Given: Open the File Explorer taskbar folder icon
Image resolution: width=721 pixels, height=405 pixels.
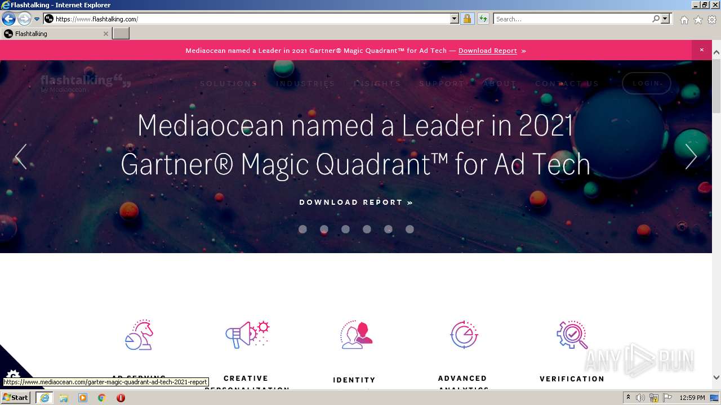Looking at the screenshot, I should 64,398.
